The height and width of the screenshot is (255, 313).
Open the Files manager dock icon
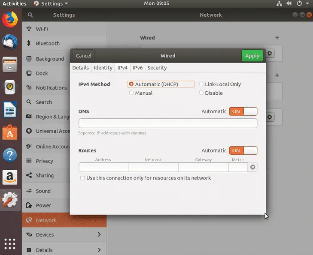(10, 64)
